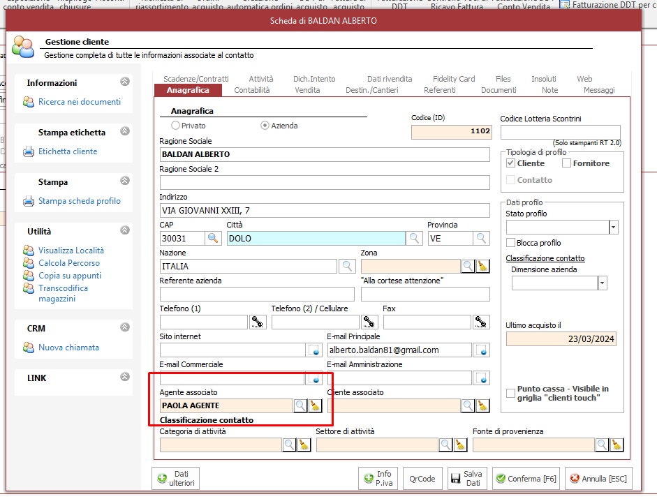Expand the Dimensione azienda dropdown
The image size is (657, 499).
coord(602,283)
